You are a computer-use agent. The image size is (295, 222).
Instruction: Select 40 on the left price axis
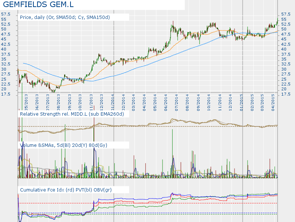point(4,49)
